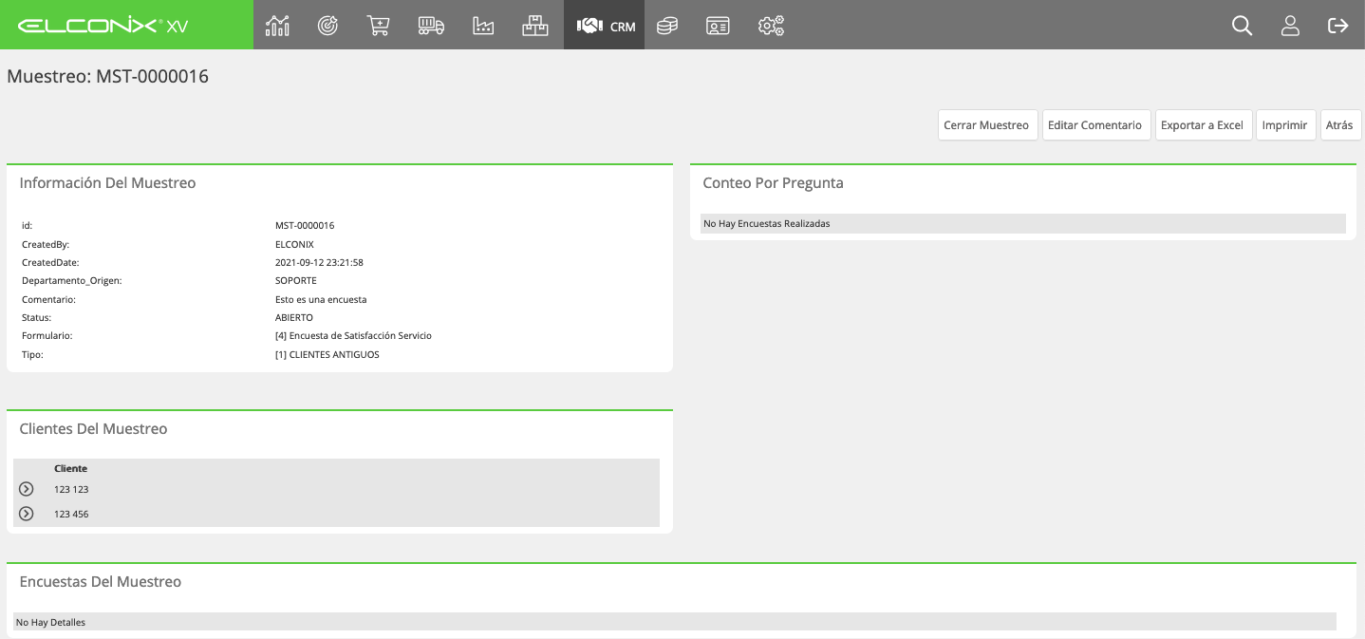This screenshot has height=639, width=1365.
Task: Click the client name 123 456
Action: click(71, 514)
